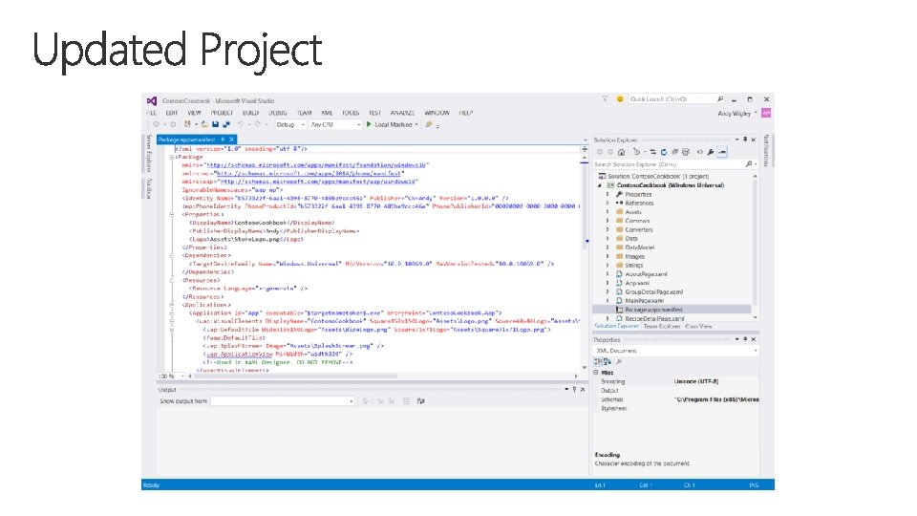Click View Code icon in Solution Explorer
Viewport: 917px width, 516px height.
699,152
